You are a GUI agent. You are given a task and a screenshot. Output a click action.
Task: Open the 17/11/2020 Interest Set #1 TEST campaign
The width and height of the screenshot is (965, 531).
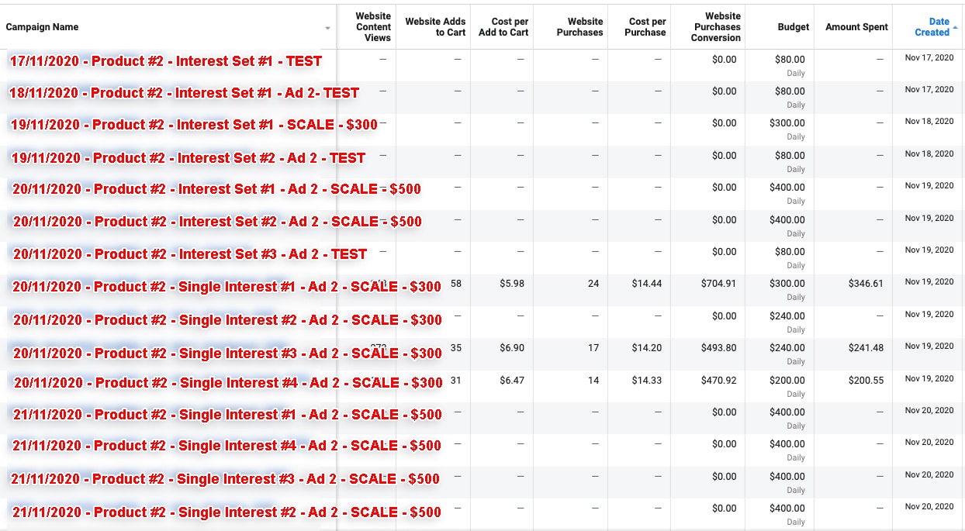tap(166, 61)
